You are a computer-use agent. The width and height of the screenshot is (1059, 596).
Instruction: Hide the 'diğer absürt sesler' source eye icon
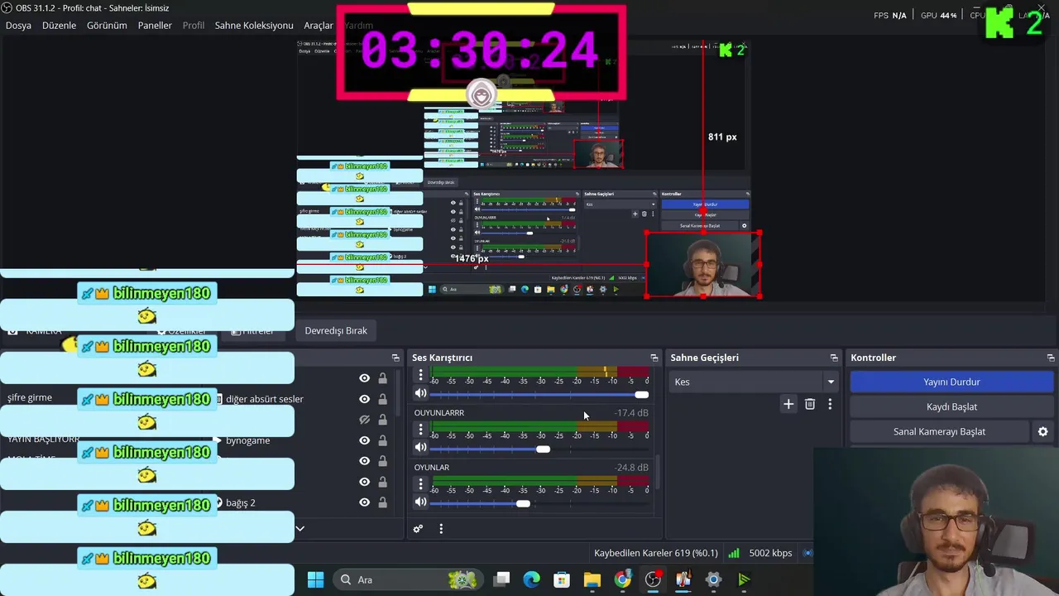click(x=364, y=399)
